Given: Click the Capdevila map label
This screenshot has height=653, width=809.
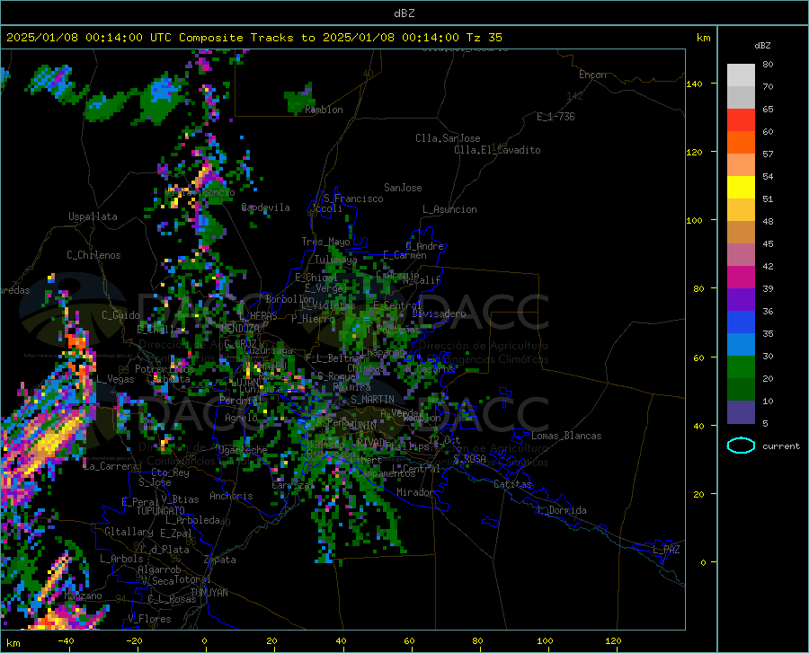Looking at the screenshot, I should coord(266,207).
